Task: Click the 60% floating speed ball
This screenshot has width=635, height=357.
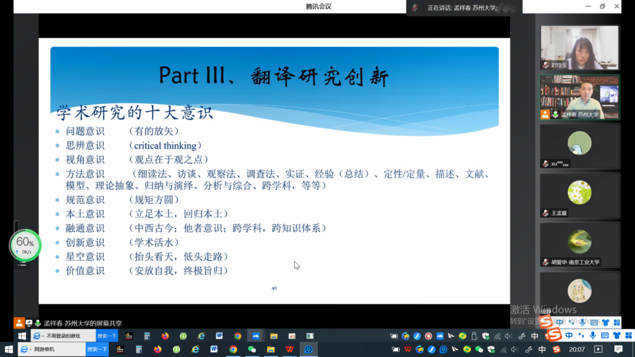Action: [25, 245]
